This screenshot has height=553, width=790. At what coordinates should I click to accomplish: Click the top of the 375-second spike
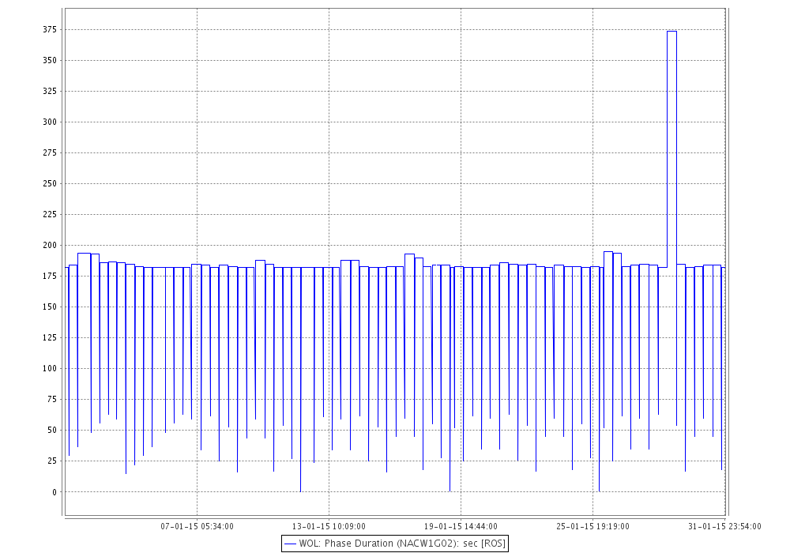click(671, 32)
